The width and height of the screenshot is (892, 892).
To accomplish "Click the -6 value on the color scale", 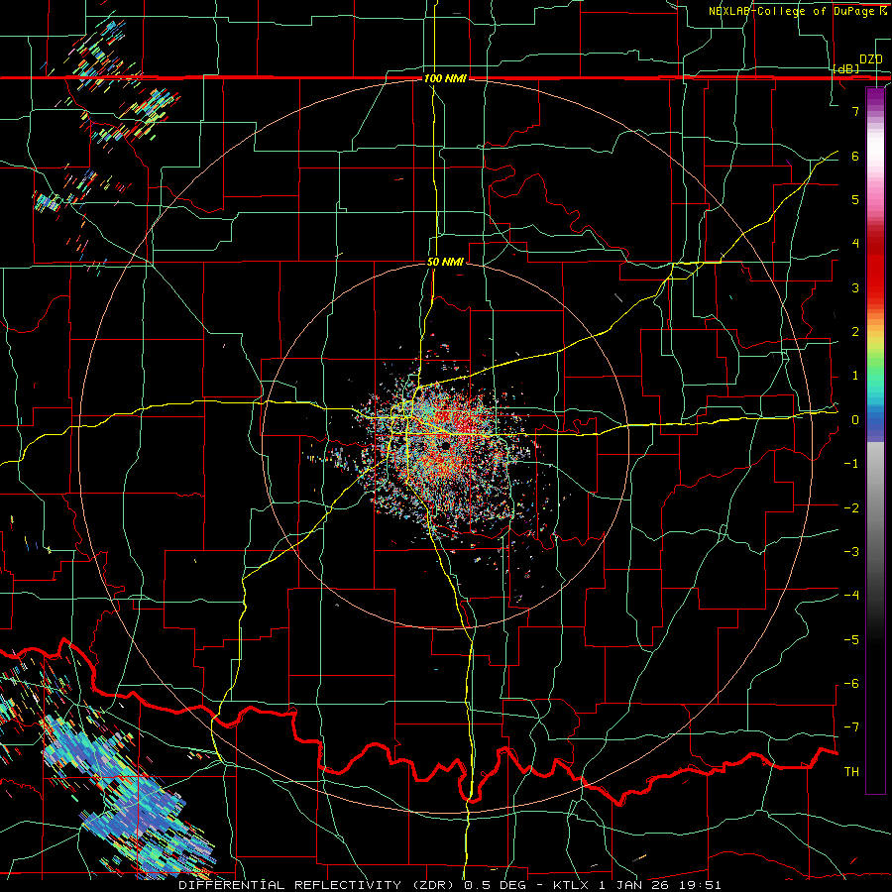I will tap(851, 684).
